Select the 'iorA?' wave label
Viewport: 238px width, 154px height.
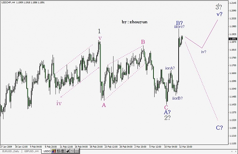point(170,68)
